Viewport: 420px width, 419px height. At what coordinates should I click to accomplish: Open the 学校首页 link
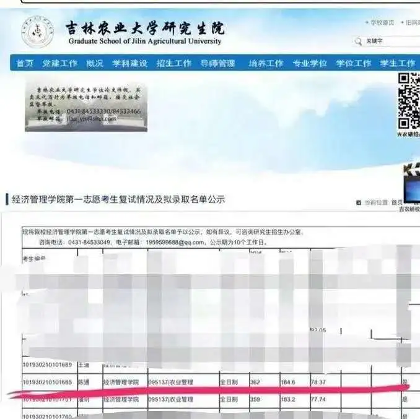[382, 22]
